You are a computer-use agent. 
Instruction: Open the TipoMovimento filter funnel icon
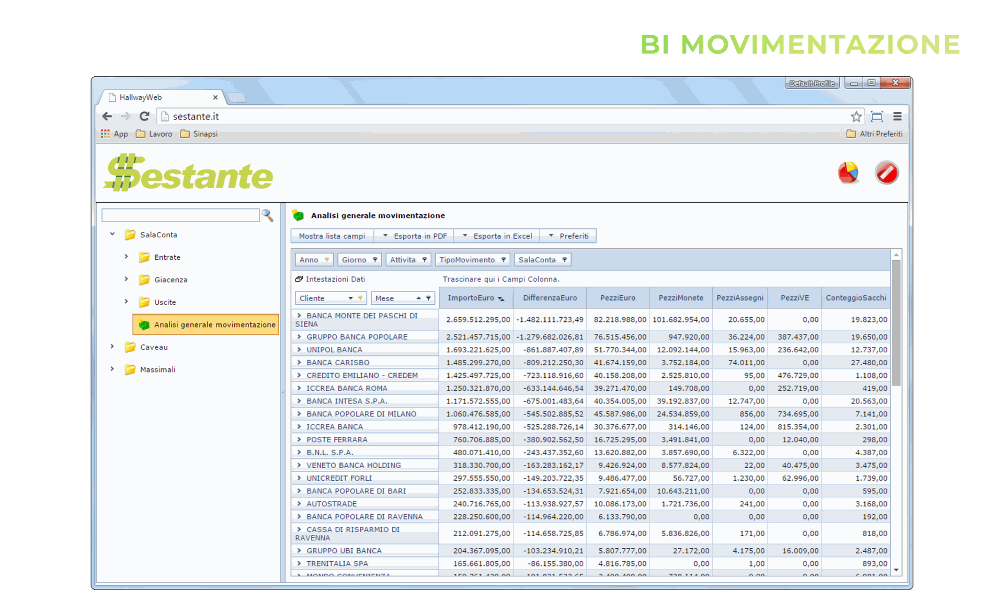tap(504, 260)
